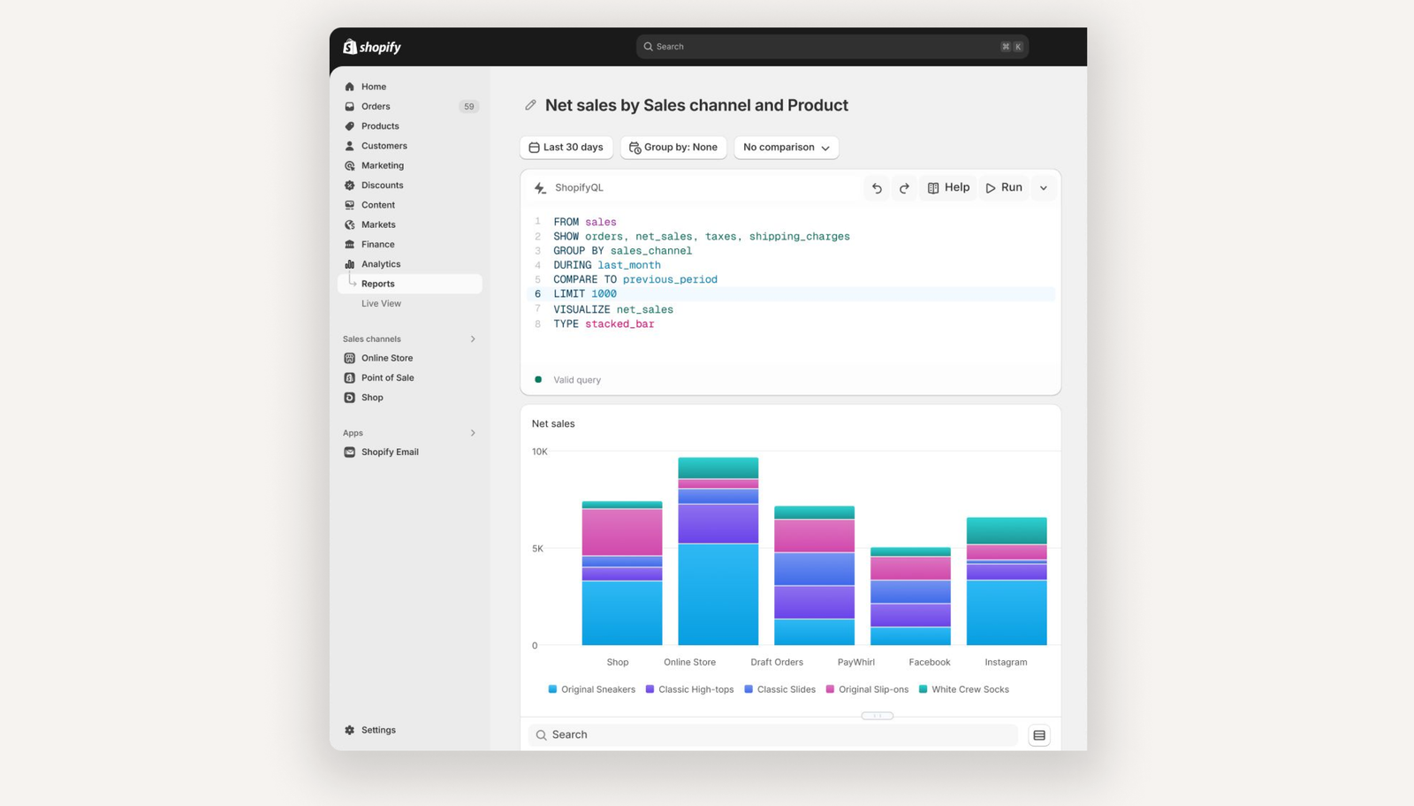This screenshot has width=1414, height=806.
Task: Open the No comparison dropdown
Action: pos(787,148)
